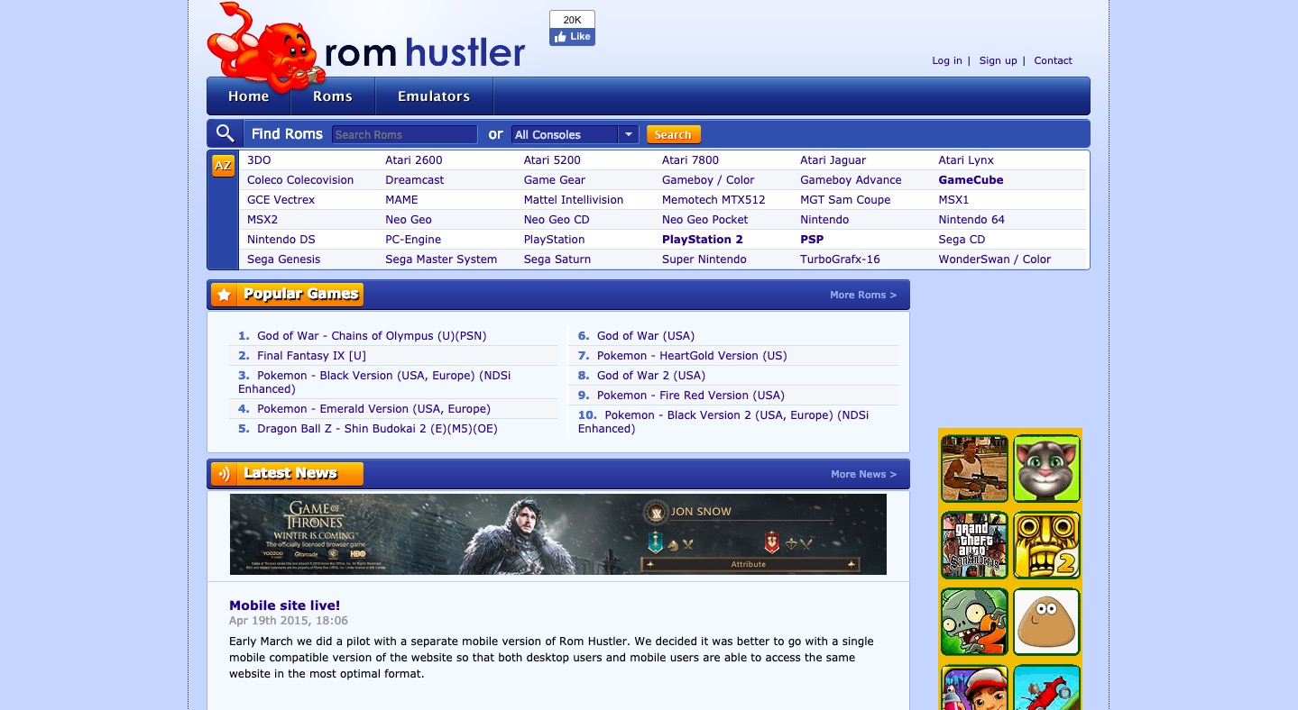
Task: Click the More Roms link
Action: point(863,295)
